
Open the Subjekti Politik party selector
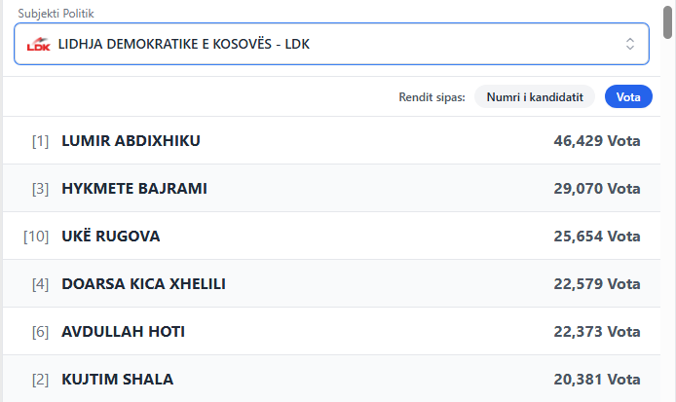(331, 44)
